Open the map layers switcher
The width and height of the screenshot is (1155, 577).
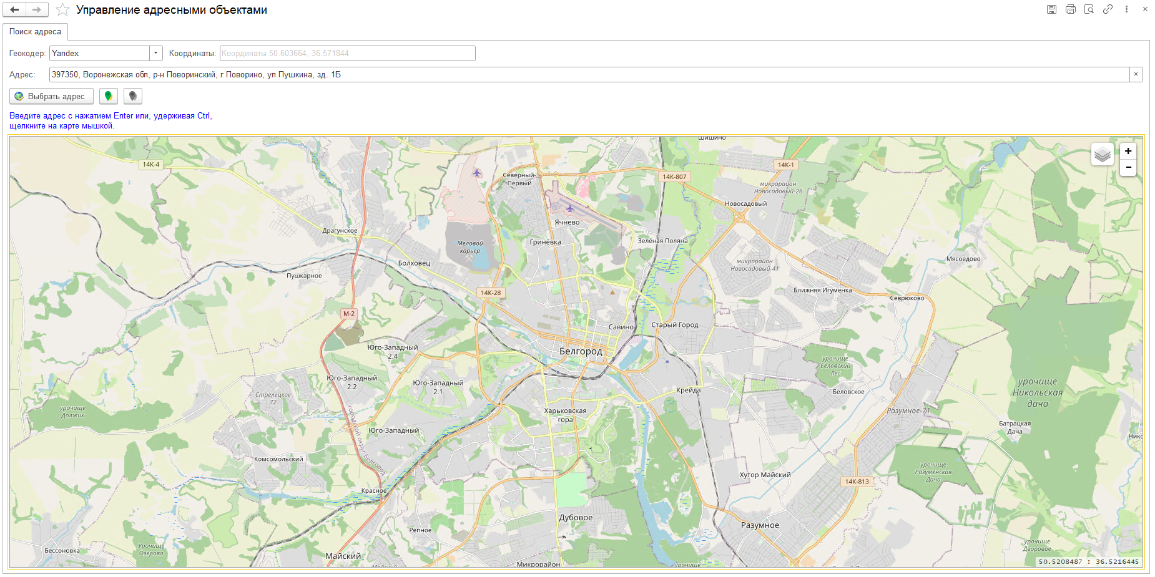(x=1103, y=155)
